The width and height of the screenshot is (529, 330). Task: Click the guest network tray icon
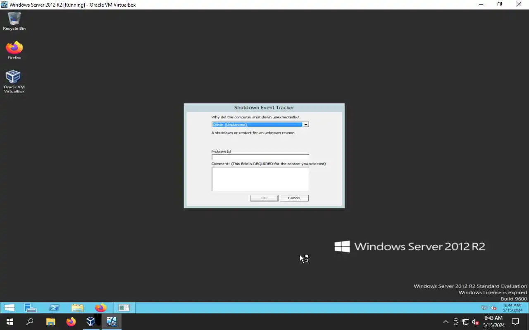pyautogui.click(x=484, y=308)
